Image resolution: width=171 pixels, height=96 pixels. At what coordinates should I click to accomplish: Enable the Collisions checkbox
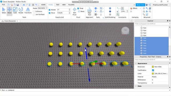click(x=34, y=11)
